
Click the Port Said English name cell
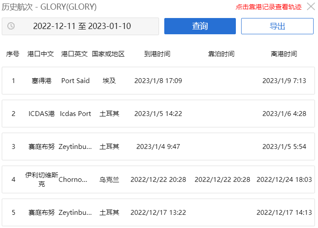(x=76, y=81)
